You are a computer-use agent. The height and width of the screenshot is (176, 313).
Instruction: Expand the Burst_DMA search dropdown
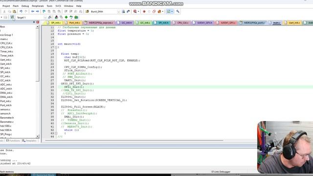click(x=118, y=12)
